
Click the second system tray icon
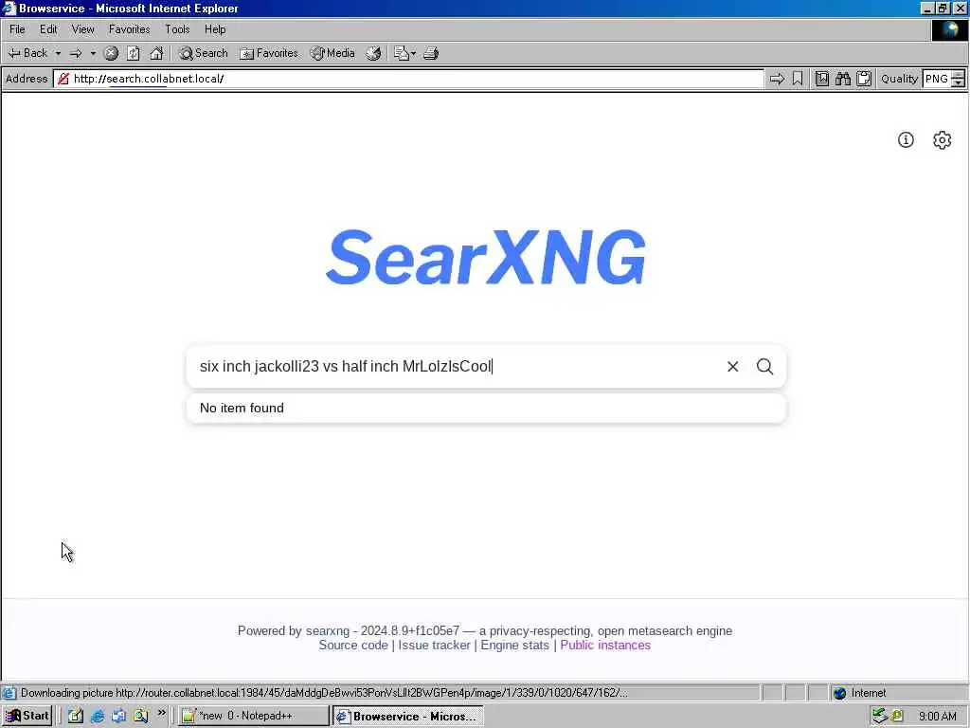pos(897,716)
